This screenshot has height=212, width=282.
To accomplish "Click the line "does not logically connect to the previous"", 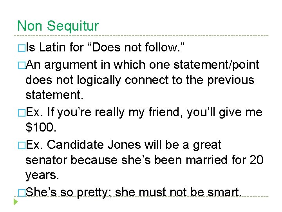I will [140, 80].
